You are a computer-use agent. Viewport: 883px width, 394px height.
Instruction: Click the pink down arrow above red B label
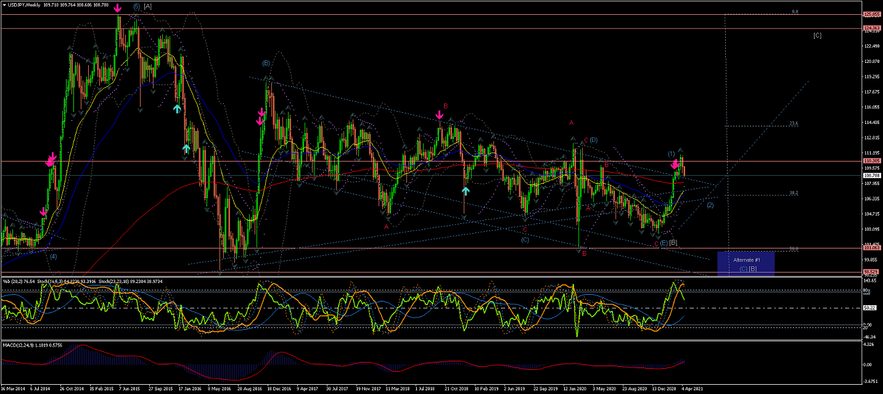tap(439, 115)
